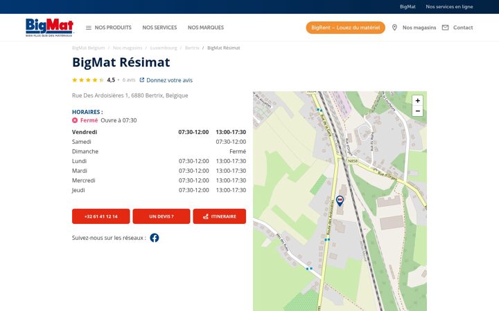499x311 pixels.
Task: Click the Samedi hours row
Action: 159,142
